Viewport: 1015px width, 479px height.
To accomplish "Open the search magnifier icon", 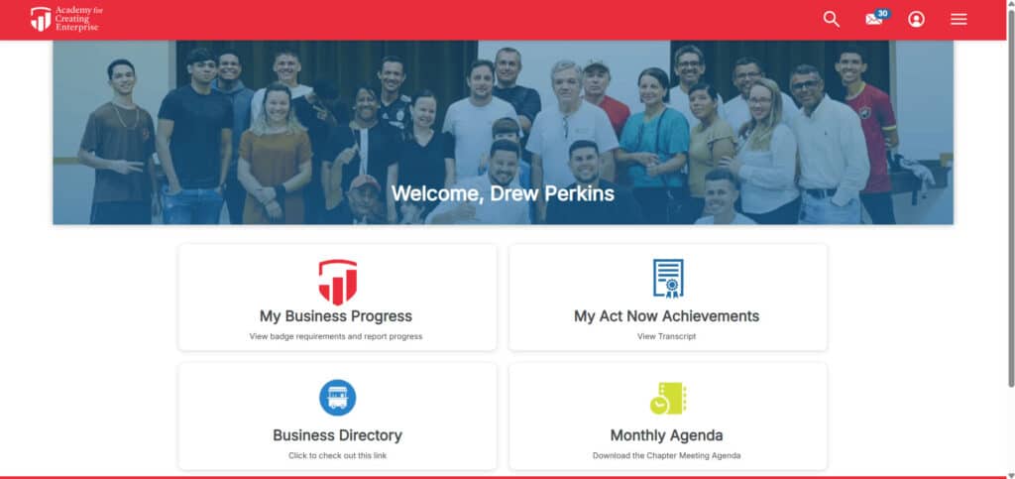I will 832,20.
